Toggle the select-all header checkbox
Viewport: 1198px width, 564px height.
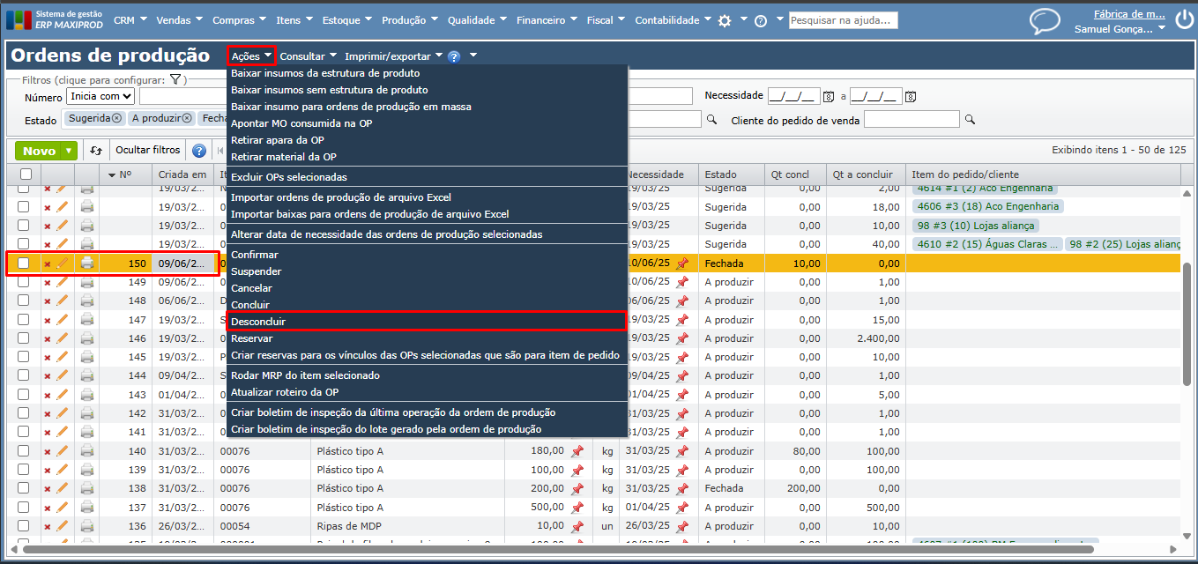24,174
